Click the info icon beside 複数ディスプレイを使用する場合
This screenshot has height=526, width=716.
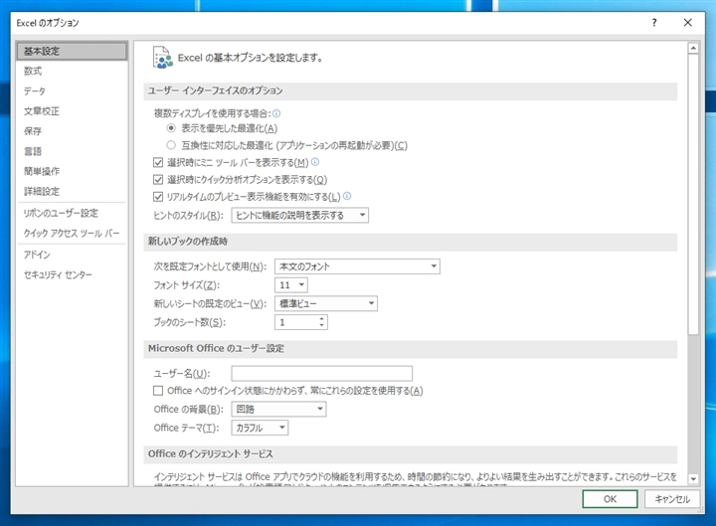click(x=276, y=113)
